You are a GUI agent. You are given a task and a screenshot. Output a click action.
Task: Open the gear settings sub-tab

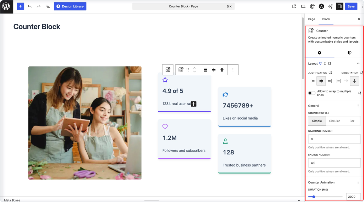[320, 53]
